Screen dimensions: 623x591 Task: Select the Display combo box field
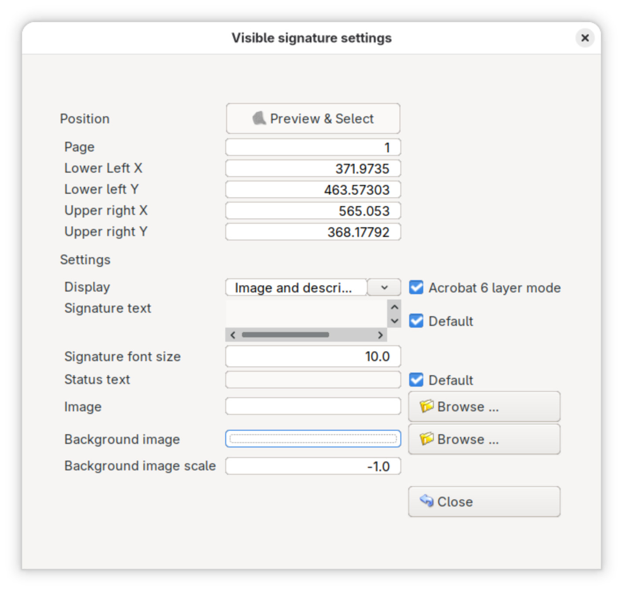pos(296,288)
